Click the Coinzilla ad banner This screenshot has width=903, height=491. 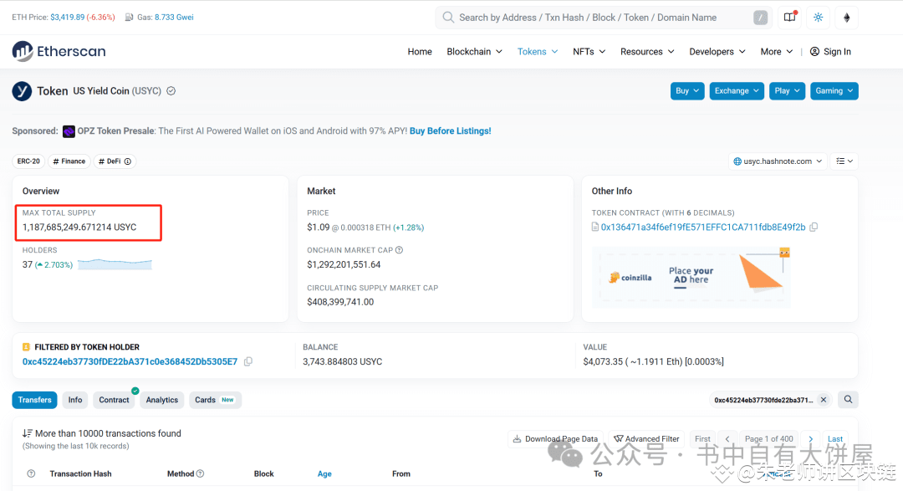pyautogui.click(x=691, y=277)
